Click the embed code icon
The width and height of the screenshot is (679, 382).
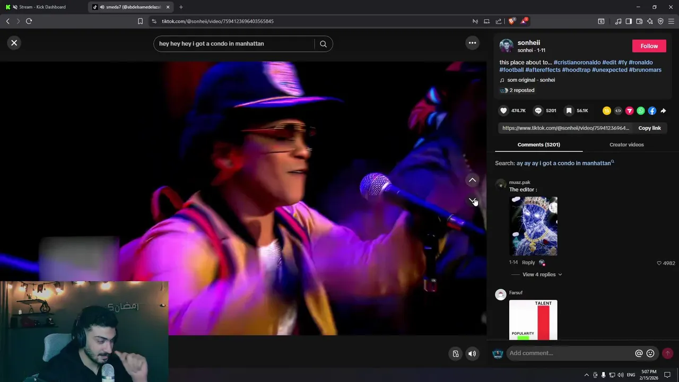point(618,111)
